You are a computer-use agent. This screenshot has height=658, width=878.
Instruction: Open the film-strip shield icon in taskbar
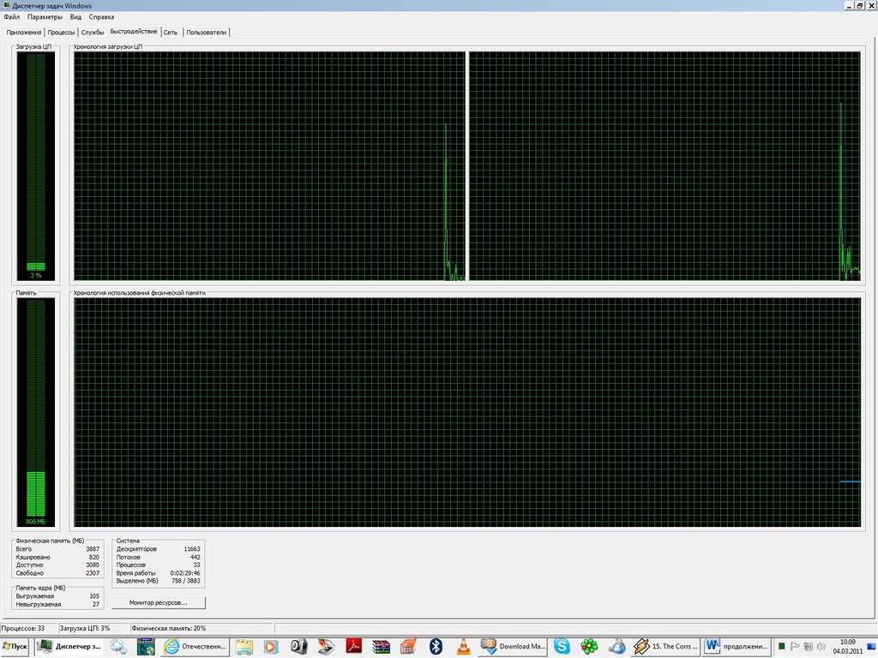tap(146, 646)
